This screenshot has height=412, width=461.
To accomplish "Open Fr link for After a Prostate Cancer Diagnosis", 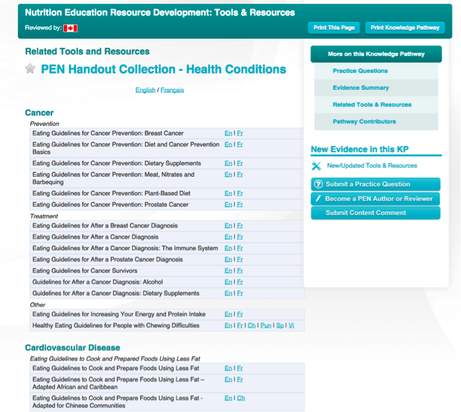I will click(x=240, y=260).
